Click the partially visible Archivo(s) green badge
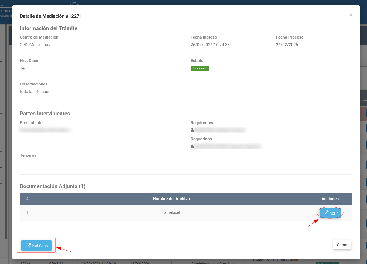Image resolution: width=367 pixels, height=264 pixels. point(328,263)
